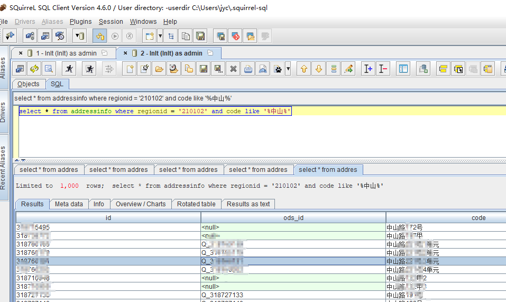Expand the new session dropdown arrow
506x302 pixels.
[x=160, y=36]
